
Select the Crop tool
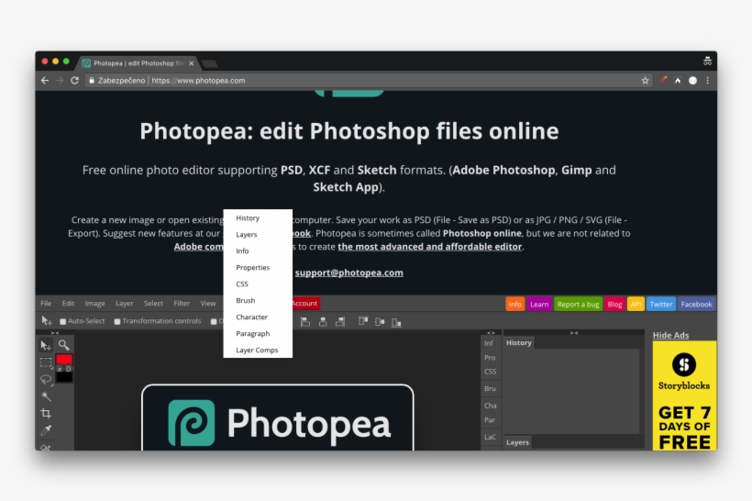click(x=46, y=413)
